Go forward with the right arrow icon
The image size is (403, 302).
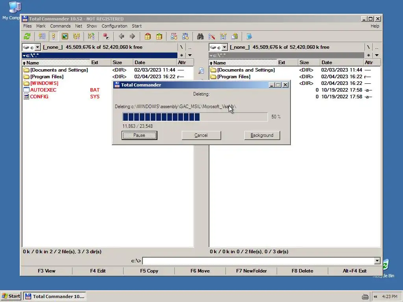click(132, 36)
